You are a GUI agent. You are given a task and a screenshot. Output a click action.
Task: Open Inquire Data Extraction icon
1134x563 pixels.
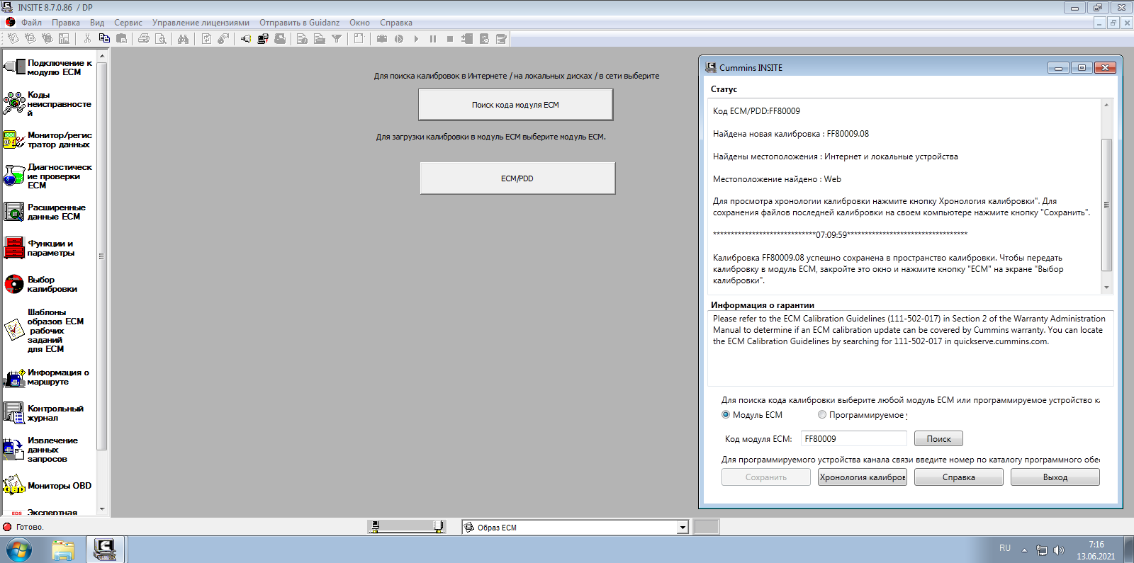[x=14, y=449]
